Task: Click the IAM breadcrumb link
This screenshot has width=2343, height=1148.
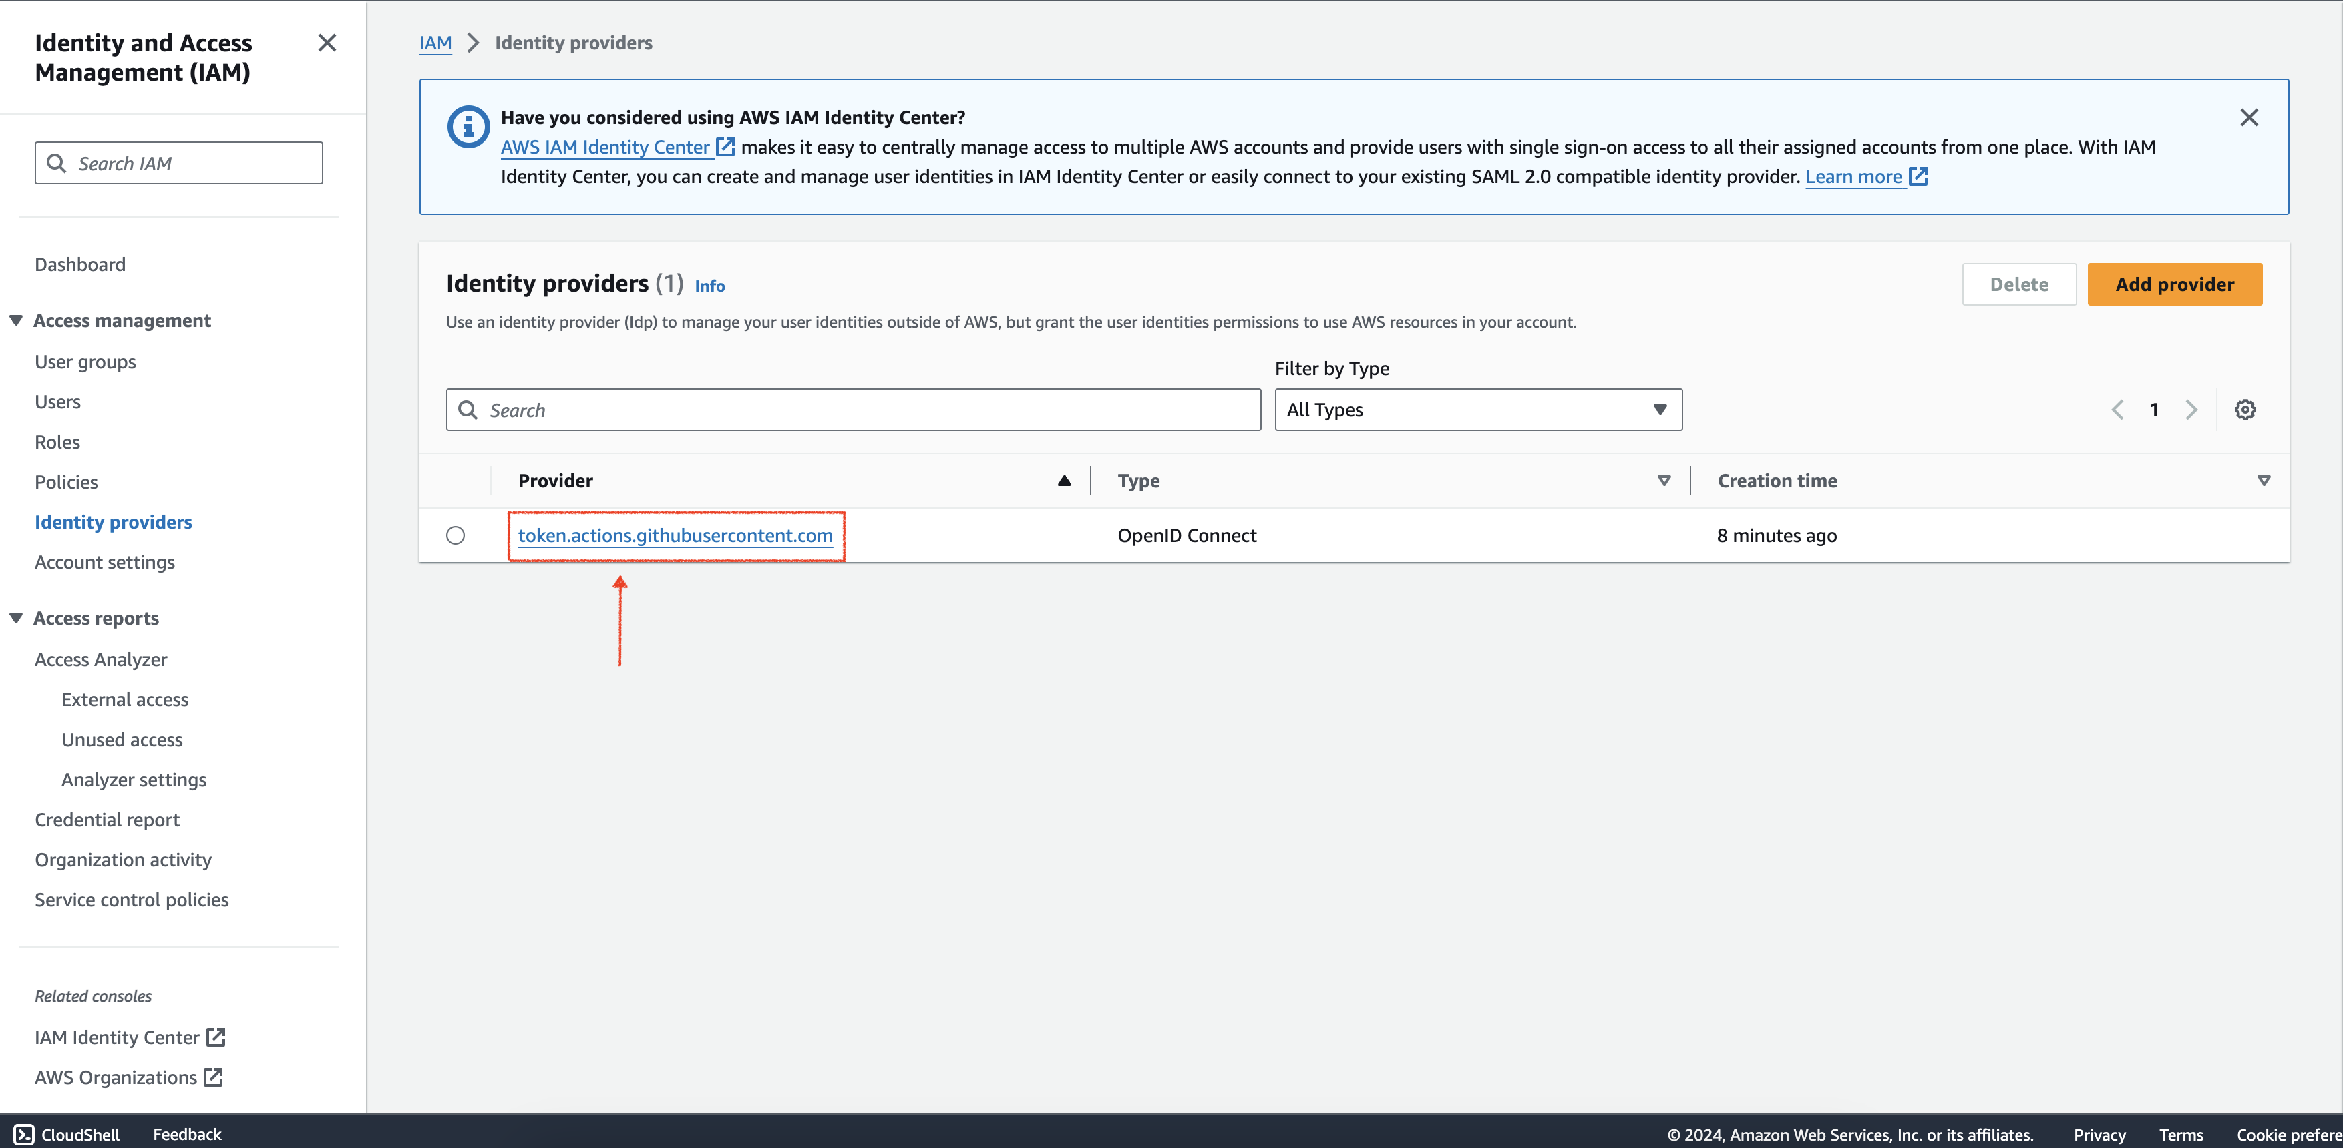Action: point(435,43)
